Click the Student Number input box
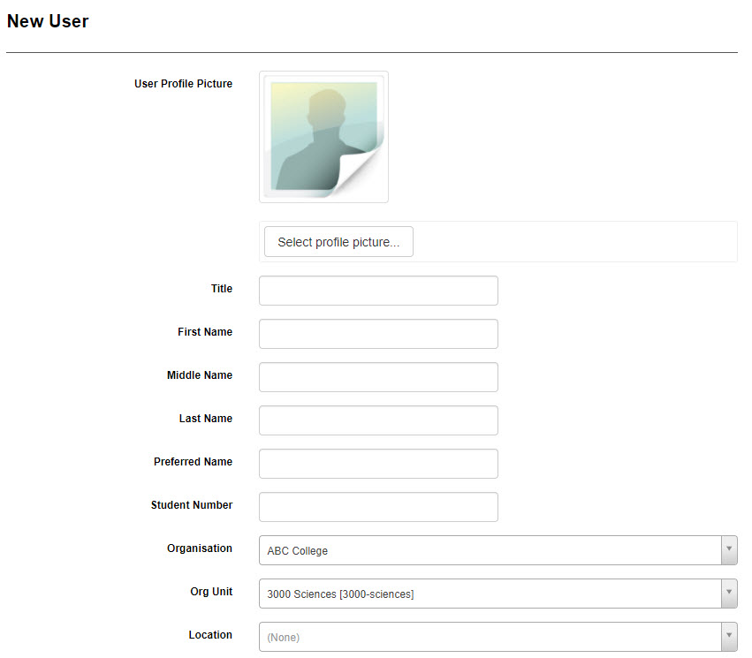This screenshot has height=658, width=752. tap(378, 507)
